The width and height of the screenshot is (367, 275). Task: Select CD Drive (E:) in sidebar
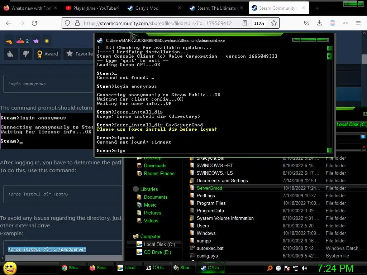tap(157, 252)
